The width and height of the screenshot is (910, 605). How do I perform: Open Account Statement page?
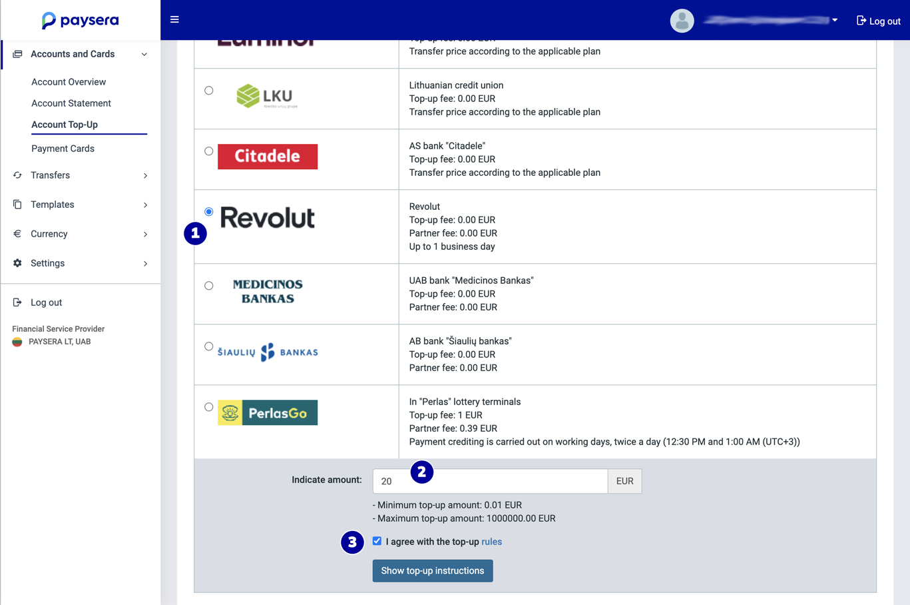(x=71, y=103)
